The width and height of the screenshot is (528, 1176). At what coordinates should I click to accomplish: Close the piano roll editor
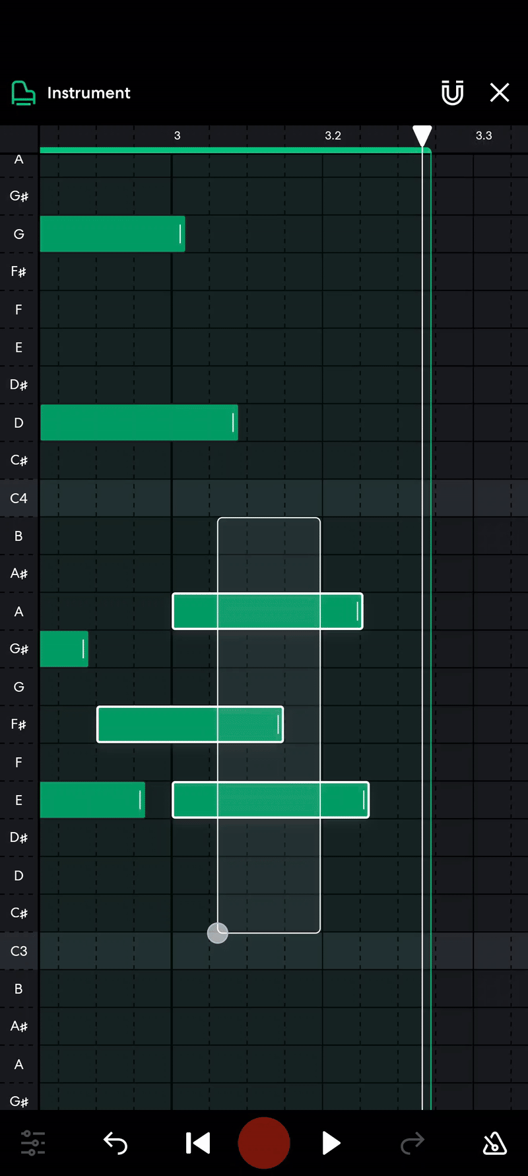coord(500,93)
